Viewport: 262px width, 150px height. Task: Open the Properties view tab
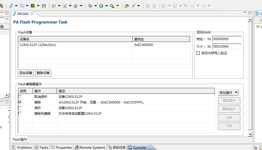tap(61, 147)
